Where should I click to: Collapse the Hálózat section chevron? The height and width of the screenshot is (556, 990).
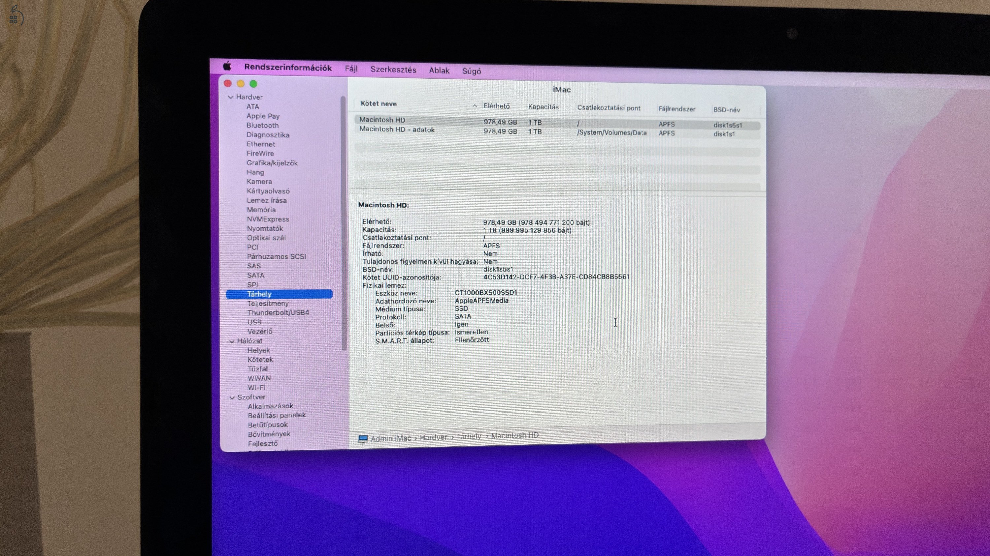click(232, 341)
